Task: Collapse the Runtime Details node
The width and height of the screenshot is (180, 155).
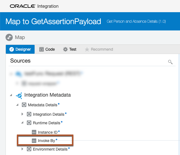Action: point(22,123)
